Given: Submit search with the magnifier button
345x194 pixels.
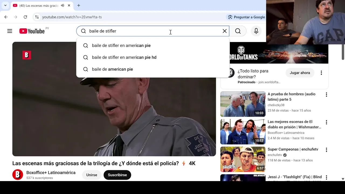Looking at the screenshot, I should 238,31.
